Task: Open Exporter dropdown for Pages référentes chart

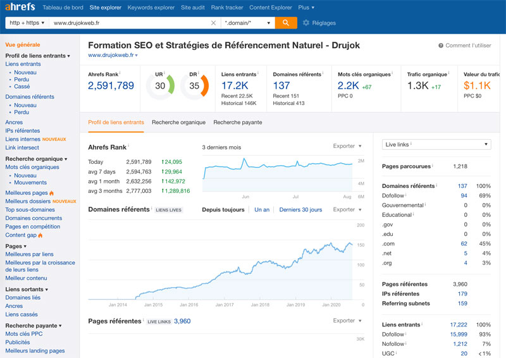Action: pyautogui.click(x=347, y=321)
